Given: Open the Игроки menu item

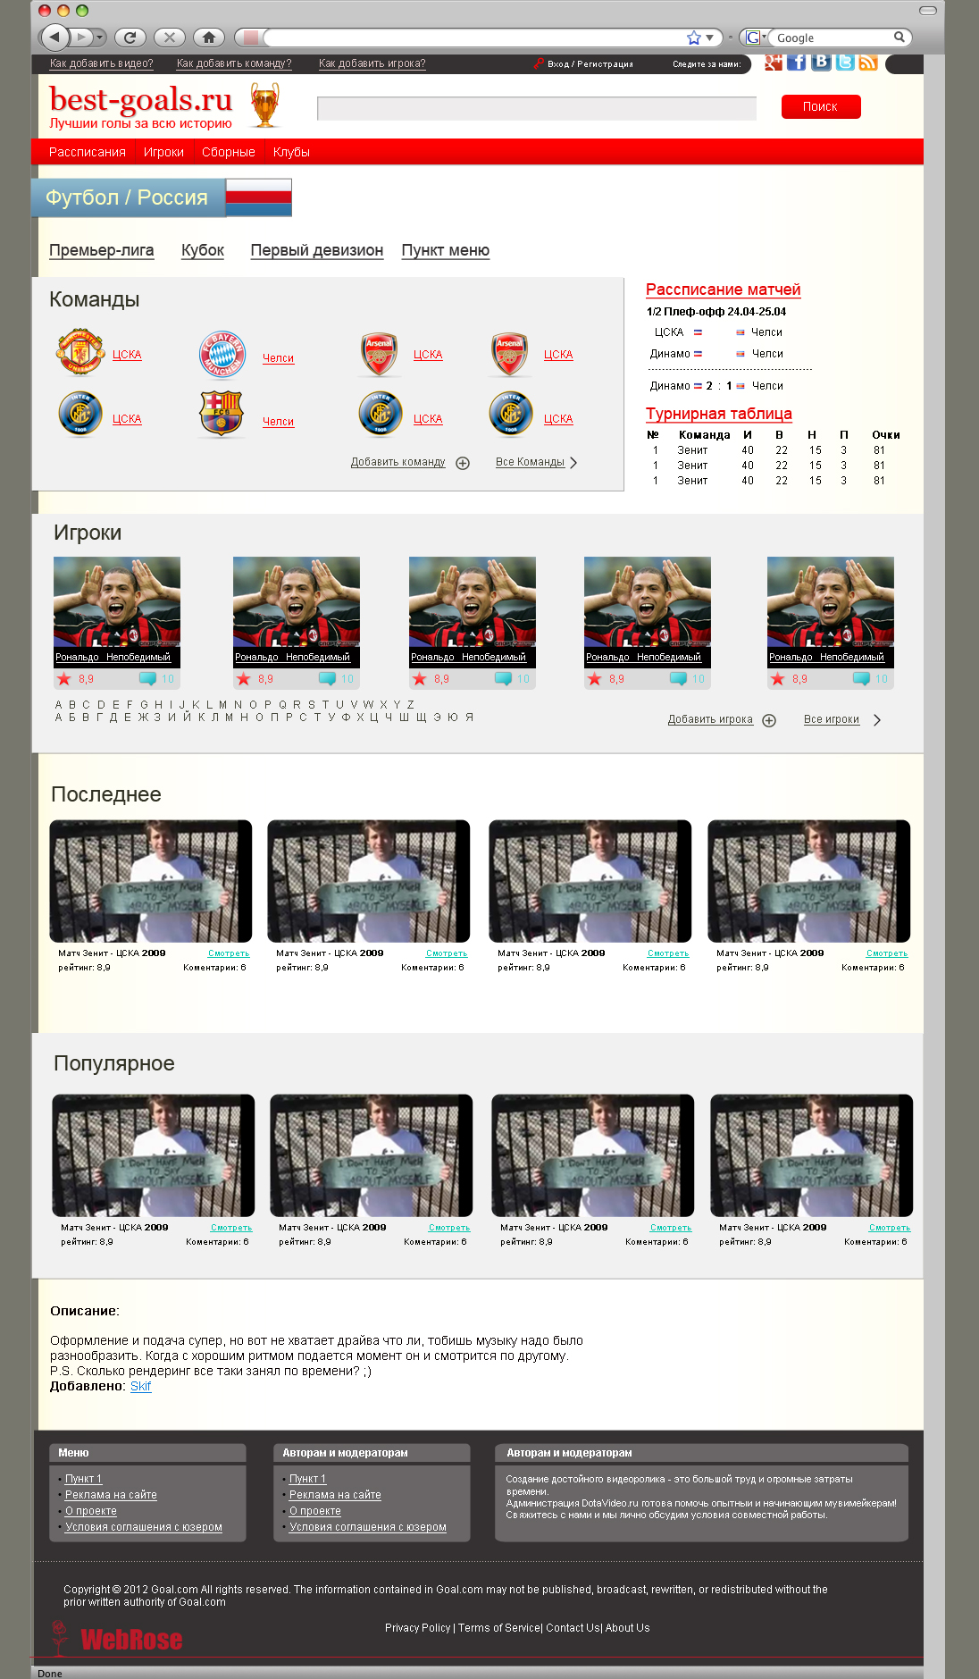Looking at the screenshot, I should (163, 152).
